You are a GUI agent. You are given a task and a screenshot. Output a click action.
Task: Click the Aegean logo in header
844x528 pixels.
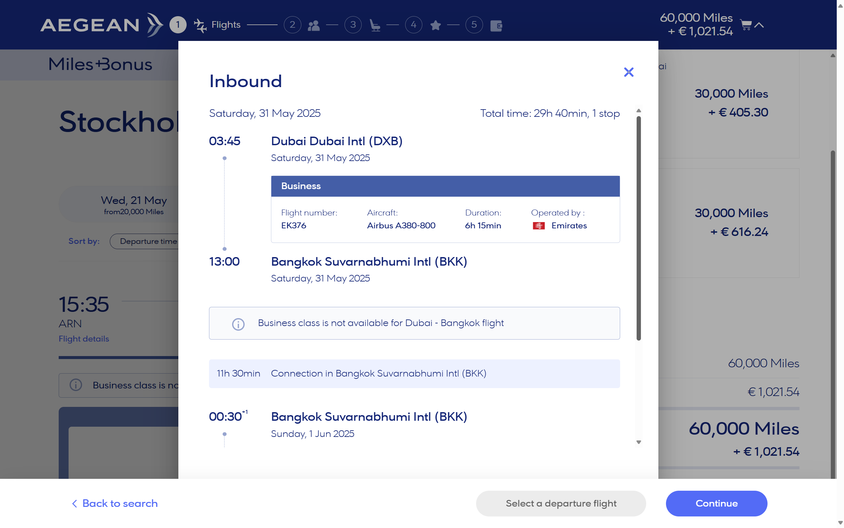pyautogui.click(x=101, y=25)
